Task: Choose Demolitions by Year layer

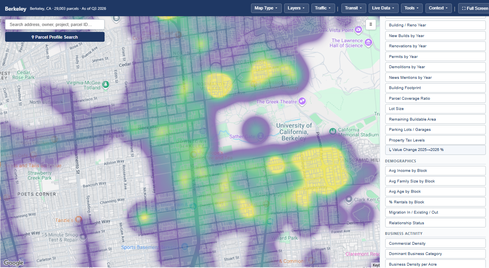Action: 435,67
